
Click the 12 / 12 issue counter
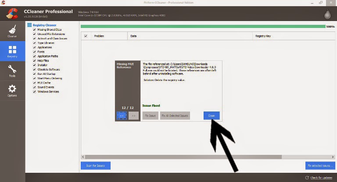pyautogui.click(x=128, y=108)
